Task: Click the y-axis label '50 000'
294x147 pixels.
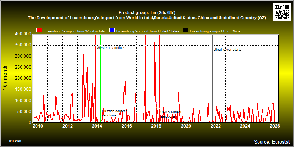Action: pyautogui.click(x=24, y=112)
